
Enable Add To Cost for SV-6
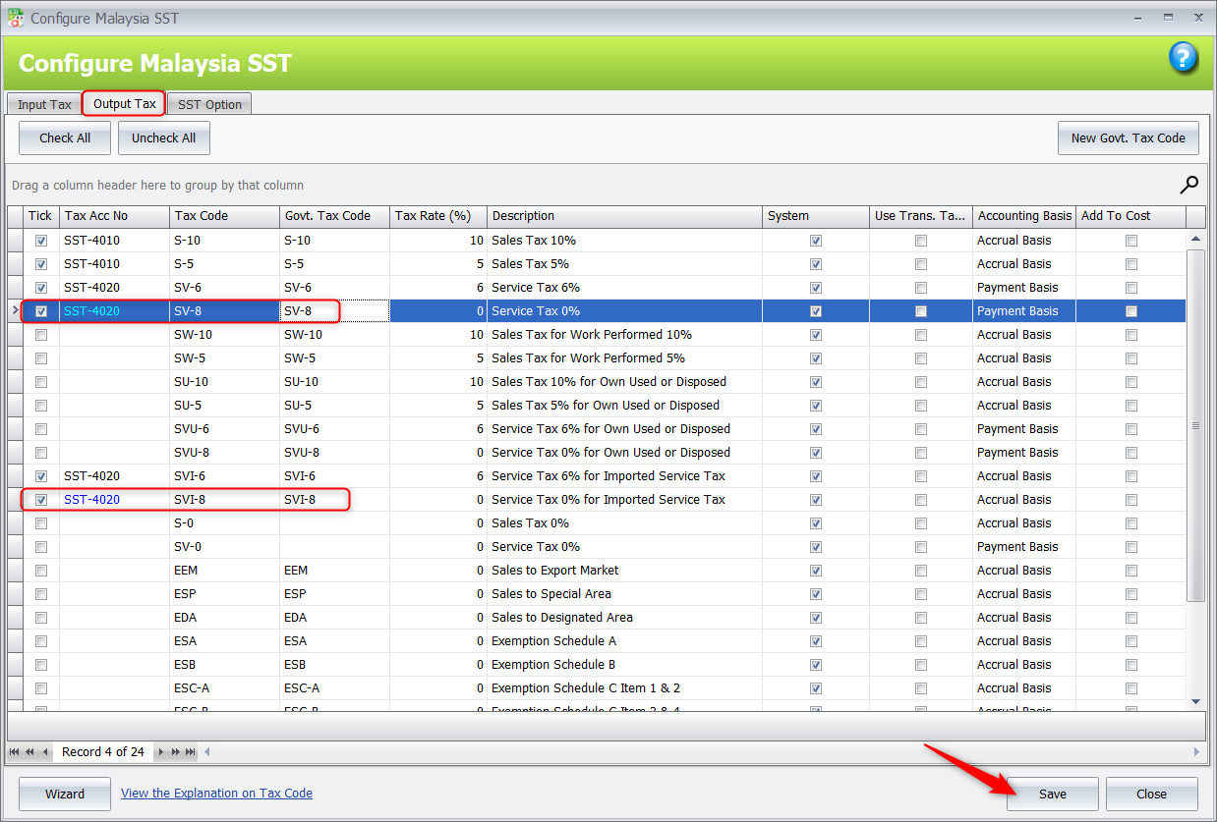click(1131, 288)
